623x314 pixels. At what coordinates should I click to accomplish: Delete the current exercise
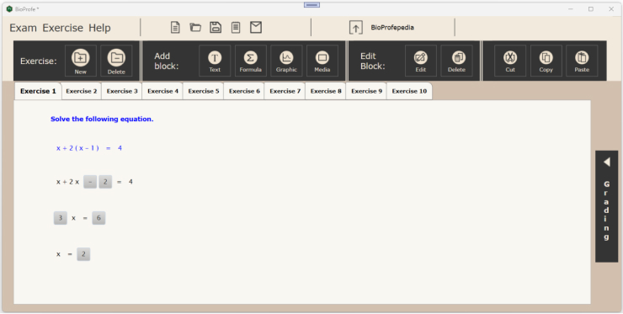116,61
